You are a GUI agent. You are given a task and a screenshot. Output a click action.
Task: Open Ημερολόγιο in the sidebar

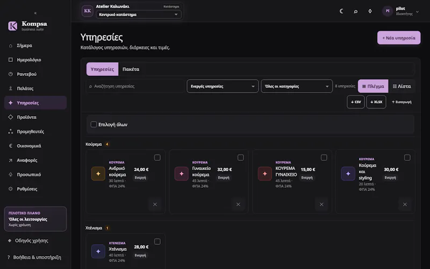click(x=35, y=60)
